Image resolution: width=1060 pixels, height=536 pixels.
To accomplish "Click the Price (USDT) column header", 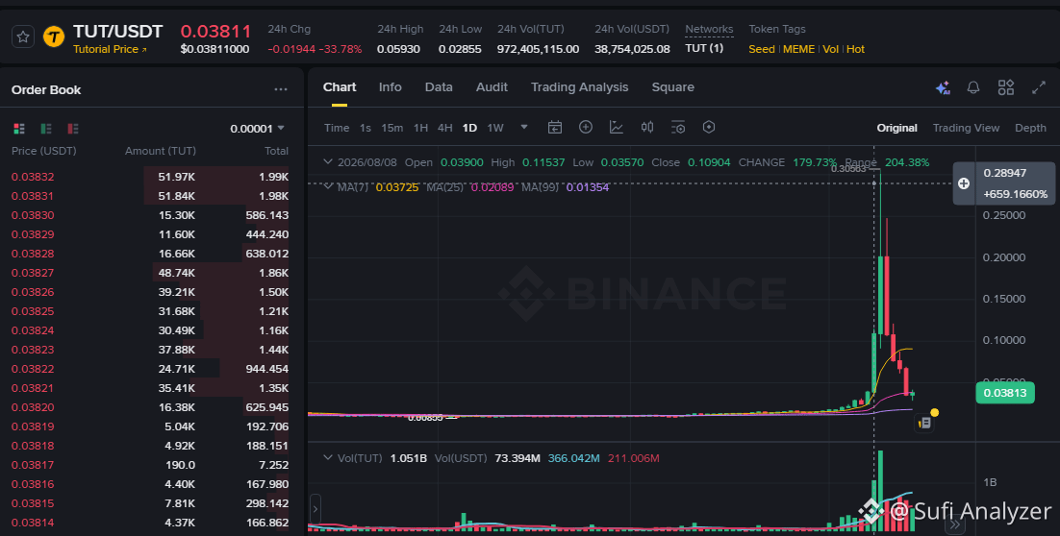I will [44, 151].
